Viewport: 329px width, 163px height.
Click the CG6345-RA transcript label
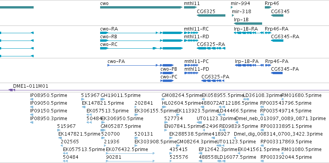pos(285,37)
